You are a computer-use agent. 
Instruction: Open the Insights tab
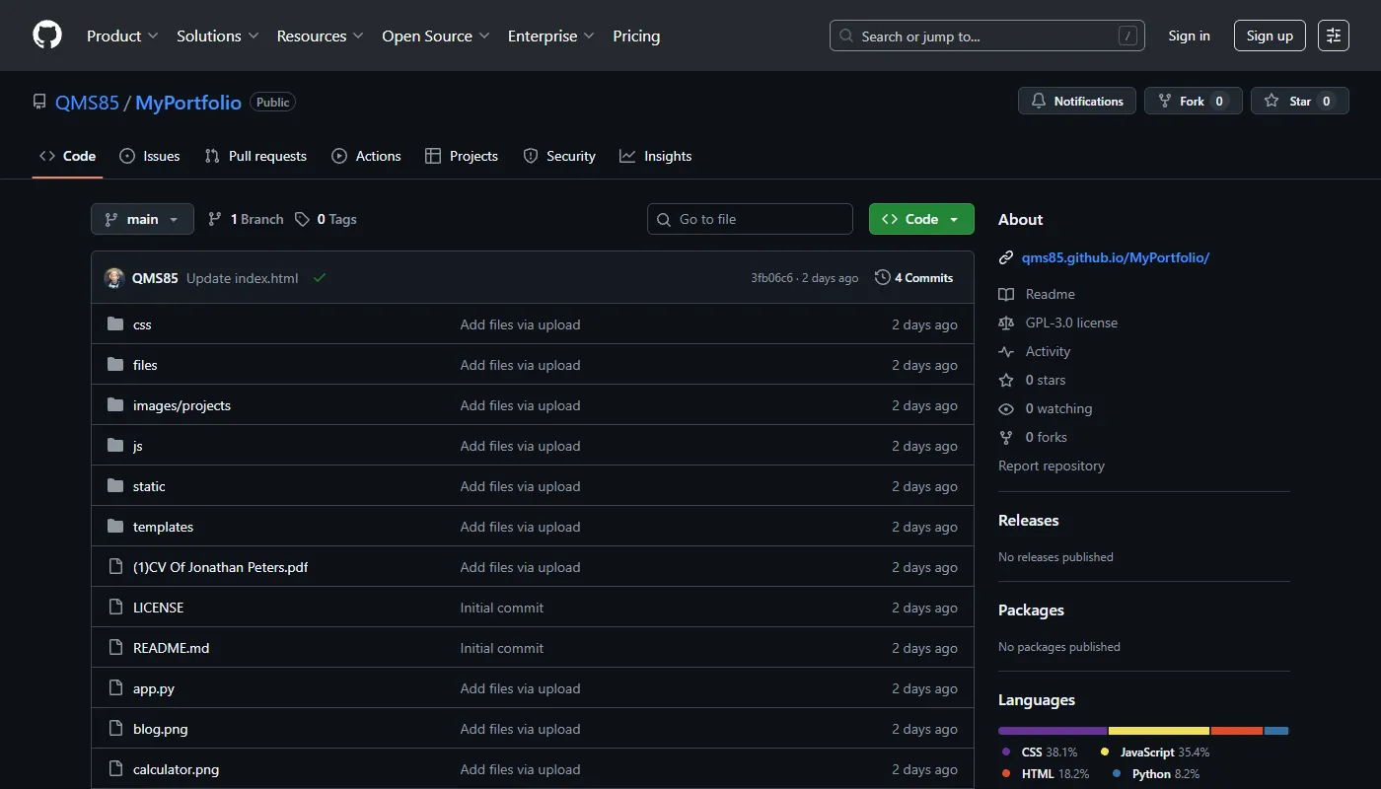(x=656, y=156)
